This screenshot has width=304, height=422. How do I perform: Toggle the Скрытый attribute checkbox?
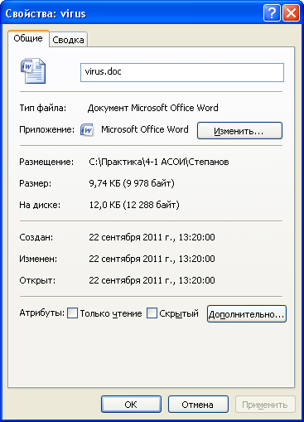point(152,313)
